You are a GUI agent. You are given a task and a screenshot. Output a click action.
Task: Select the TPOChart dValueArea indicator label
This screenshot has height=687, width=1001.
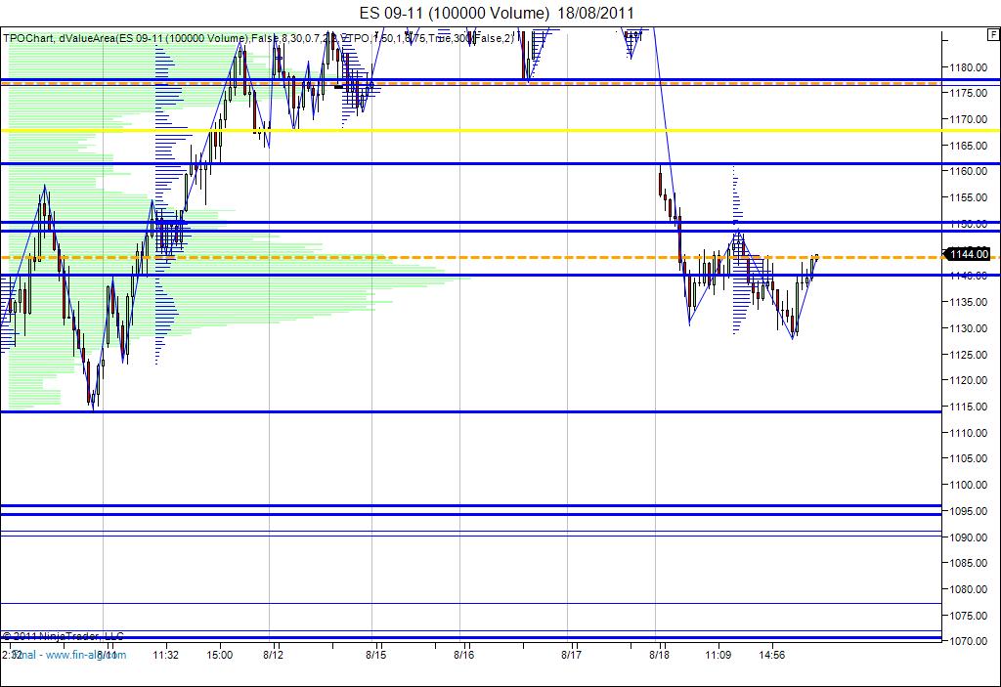[x=257, y=38]
